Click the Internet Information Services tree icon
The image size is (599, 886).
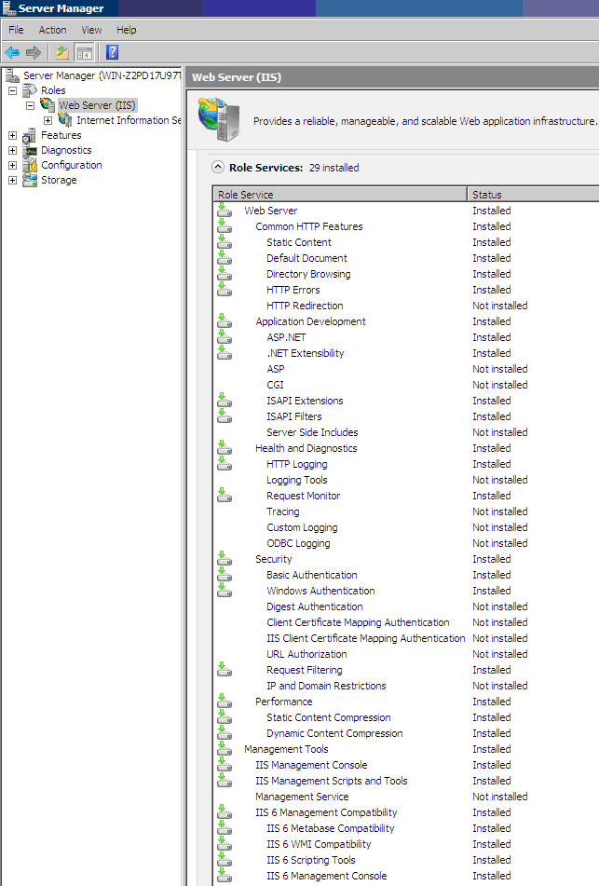point(65,120)
